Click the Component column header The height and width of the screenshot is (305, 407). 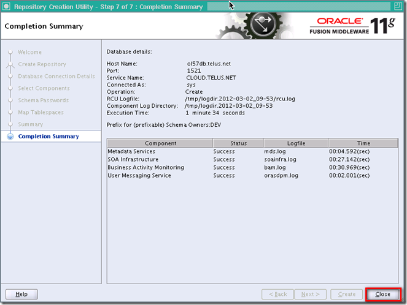tap(160, 143)
